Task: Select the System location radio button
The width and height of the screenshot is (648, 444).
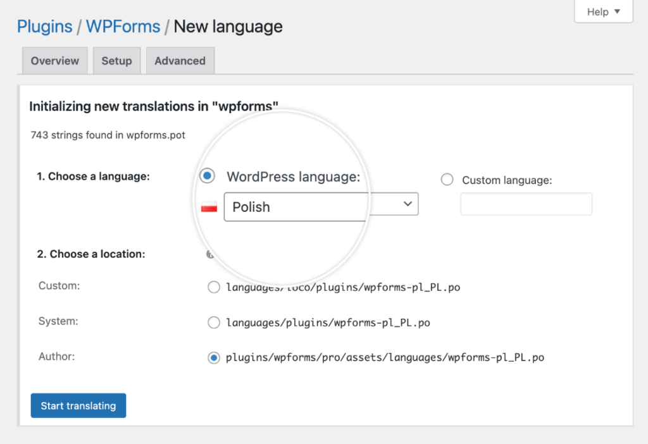Action: pos(214,322)
